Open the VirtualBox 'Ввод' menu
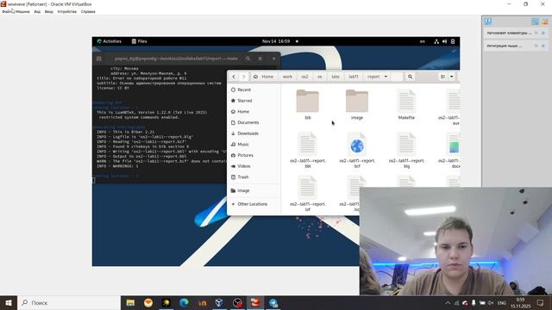The width and height of the screenshot is (552, 310). pos(48,11)
